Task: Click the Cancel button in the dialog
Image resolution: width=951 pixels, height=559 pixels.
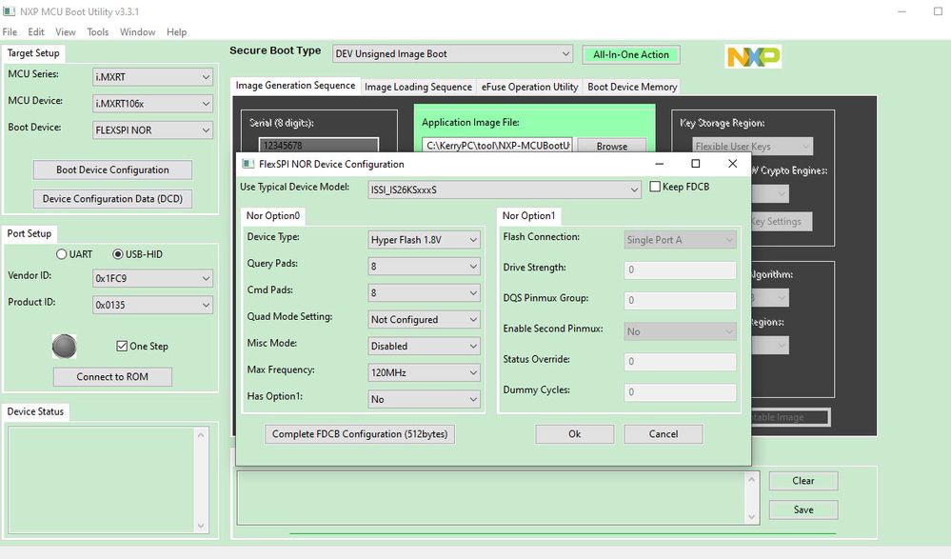Action: (664, 434)
